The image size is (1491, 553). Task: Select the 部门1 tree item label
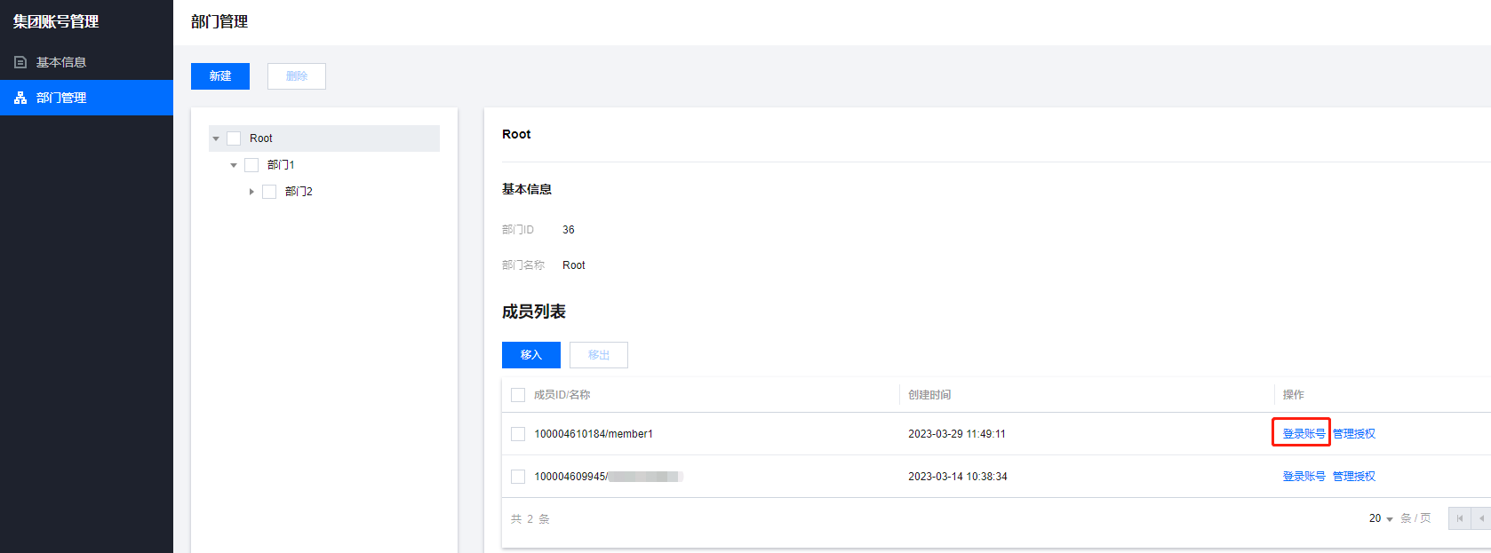click(x=281, y=165)
